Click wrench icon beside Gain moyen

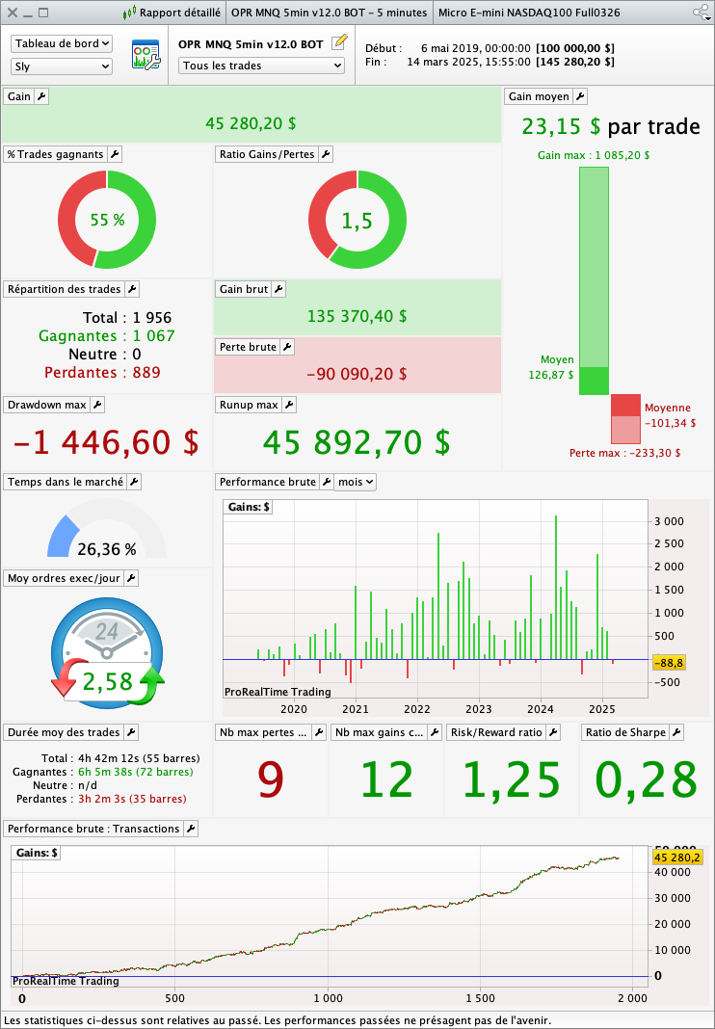click(x=579, y=96)
